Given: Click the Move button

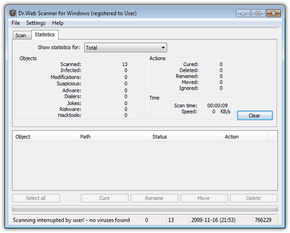Looking at the screenshot, I should (204, 198).
